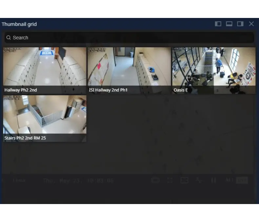Click the 'Thumbnail grid' panel title
The width and height of the screenshot is (259, 222).
tap(19, 24)
